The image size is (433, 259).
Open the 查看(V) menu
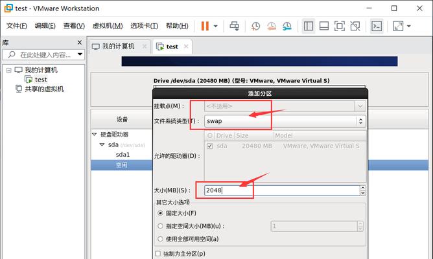point(74,26)
